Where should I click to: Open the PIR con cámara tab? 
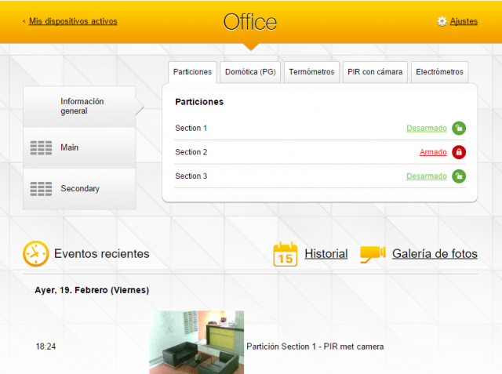375,72
